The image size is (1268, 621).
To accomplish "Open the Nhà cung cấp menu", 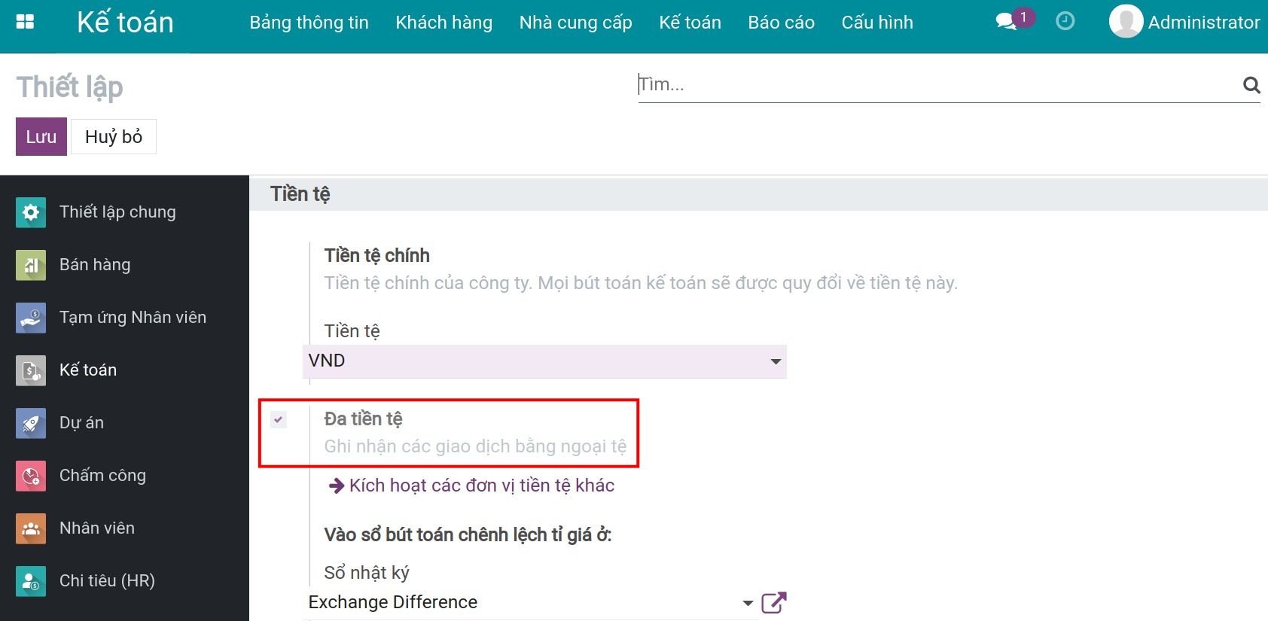I will 575,23.
